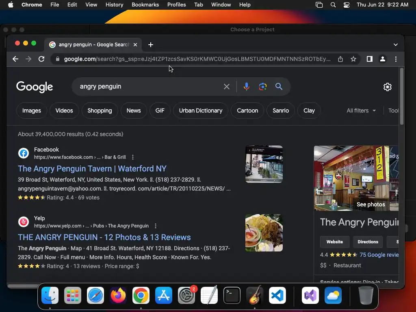Click the Yelp result food thumbnail

(x=264, y=233)
